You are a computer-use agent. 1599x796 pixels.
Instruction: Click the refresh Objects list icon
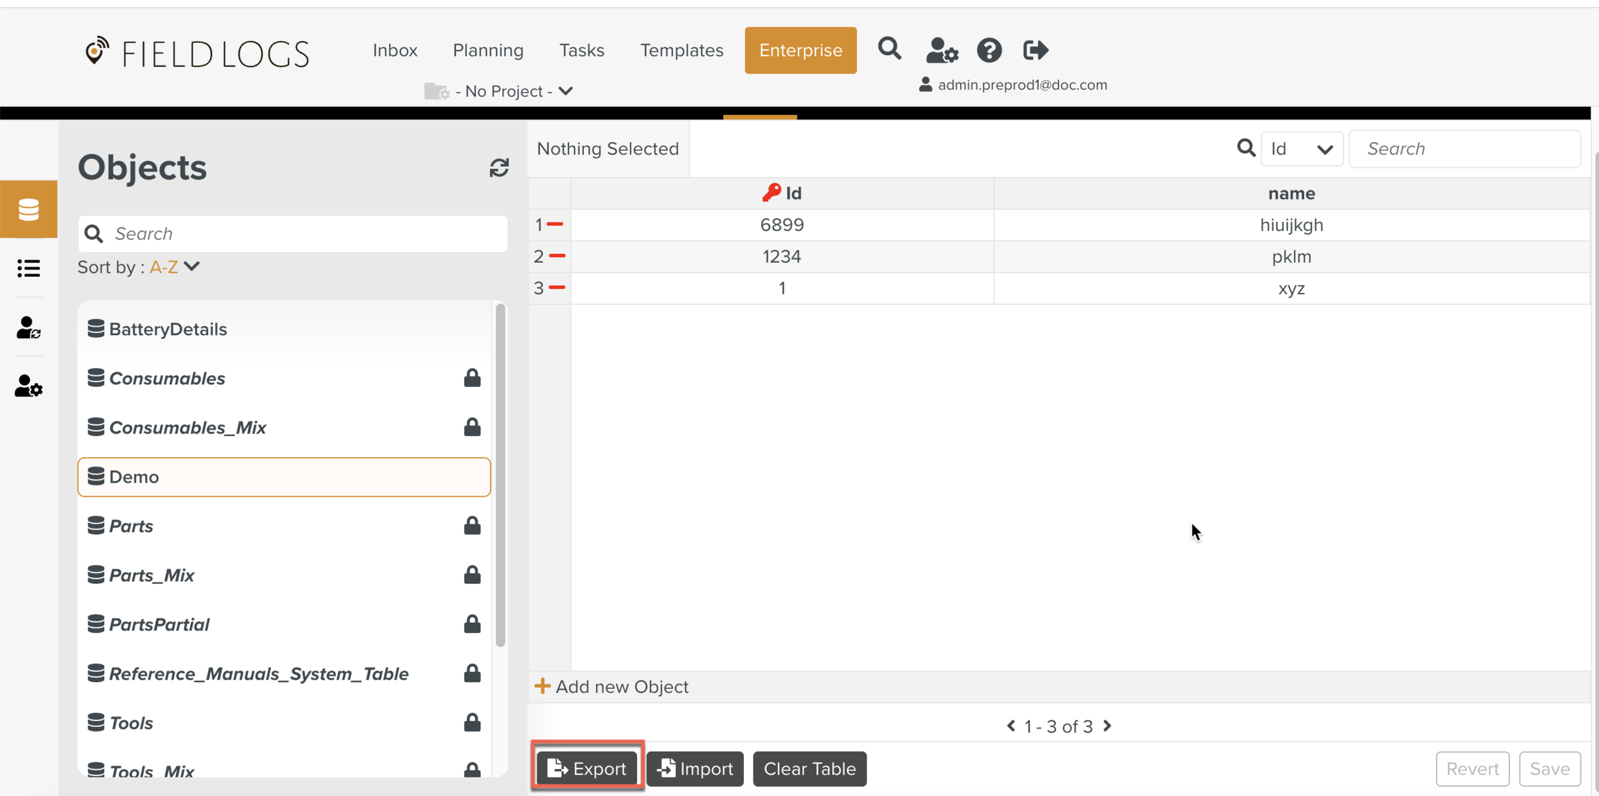(499, 168)
